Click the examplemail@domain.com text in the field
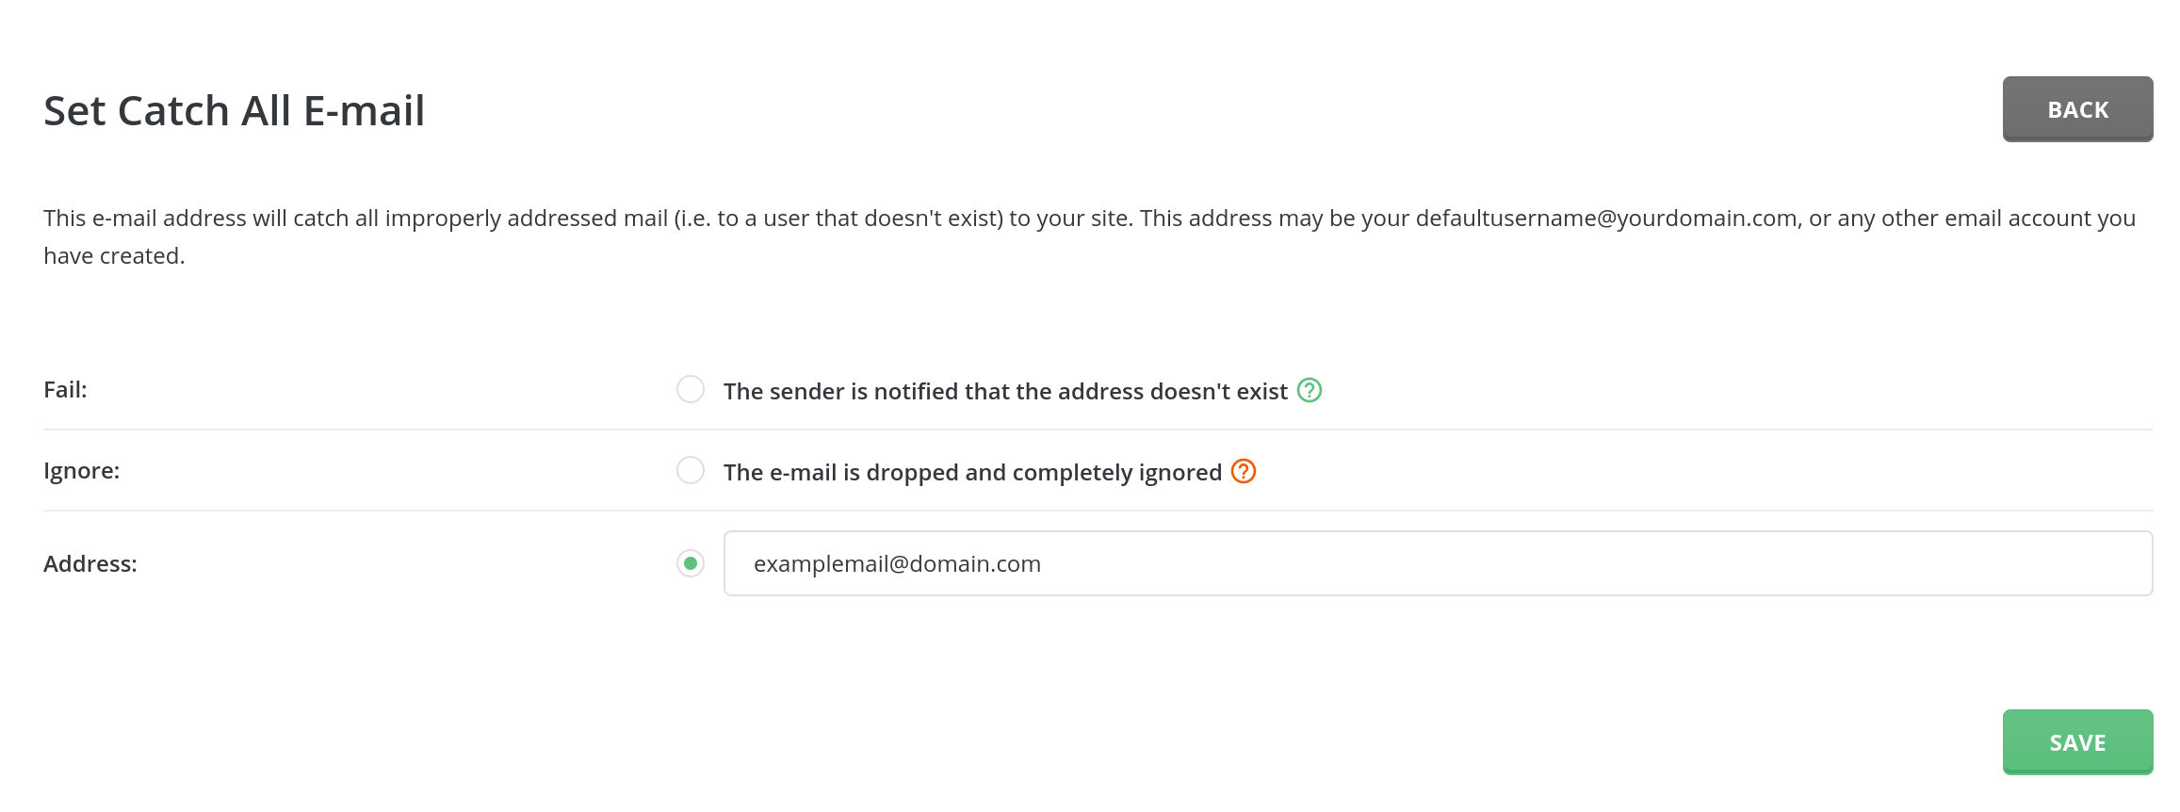The height and width of the screenshot is (812, 2180). (897, 564)
